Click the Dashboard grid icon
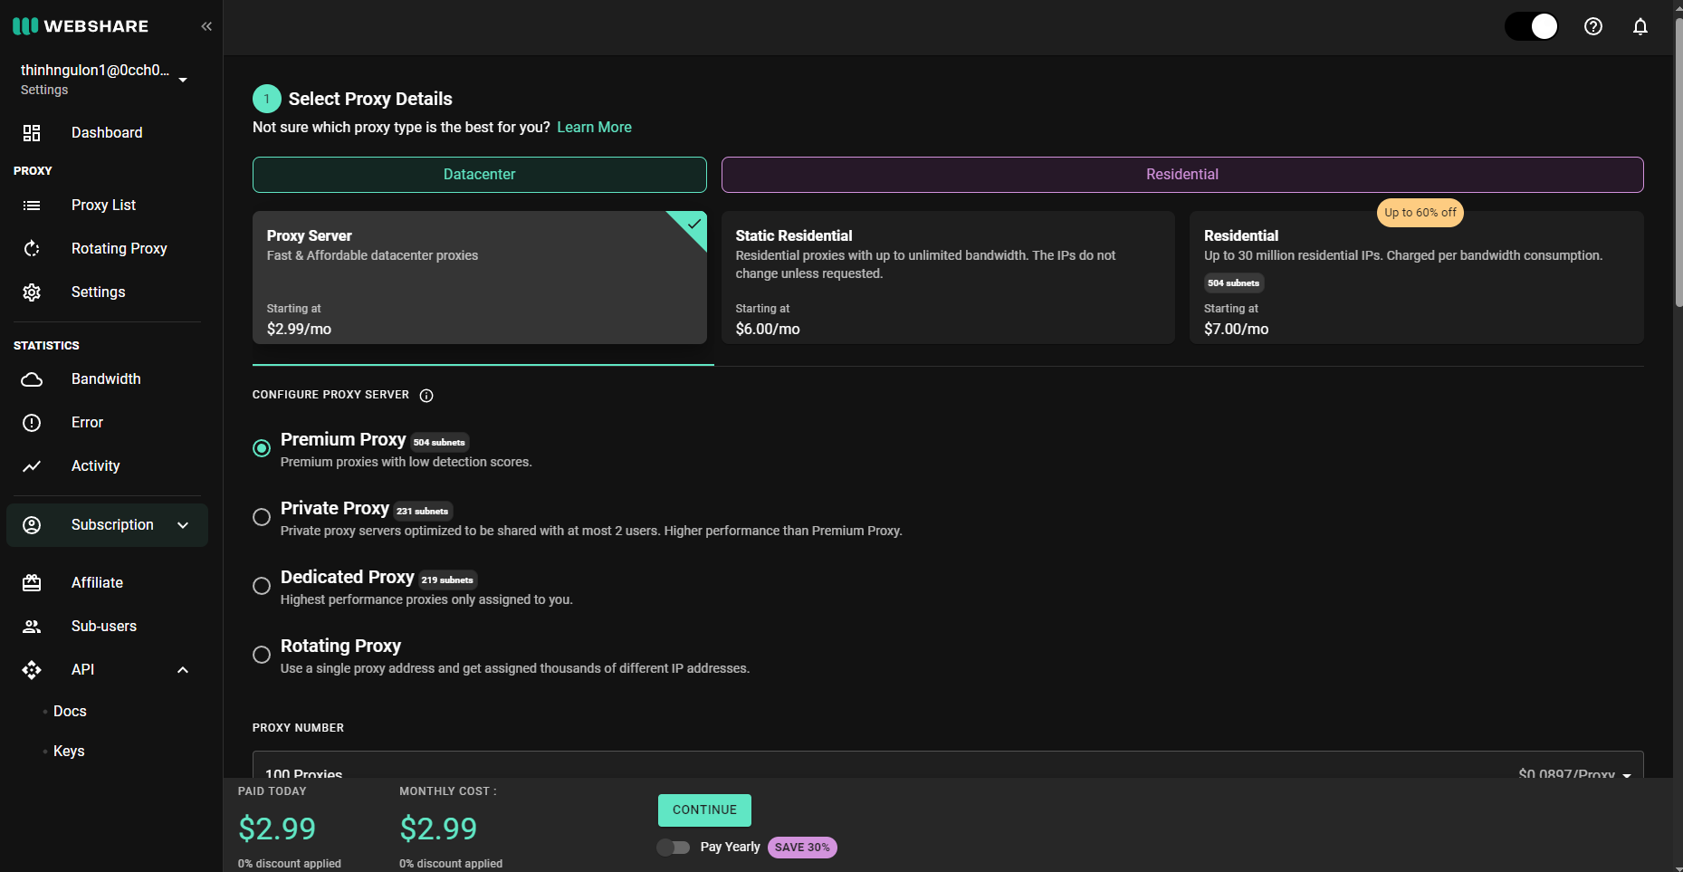1683x872 pixels. coord(32,133)
